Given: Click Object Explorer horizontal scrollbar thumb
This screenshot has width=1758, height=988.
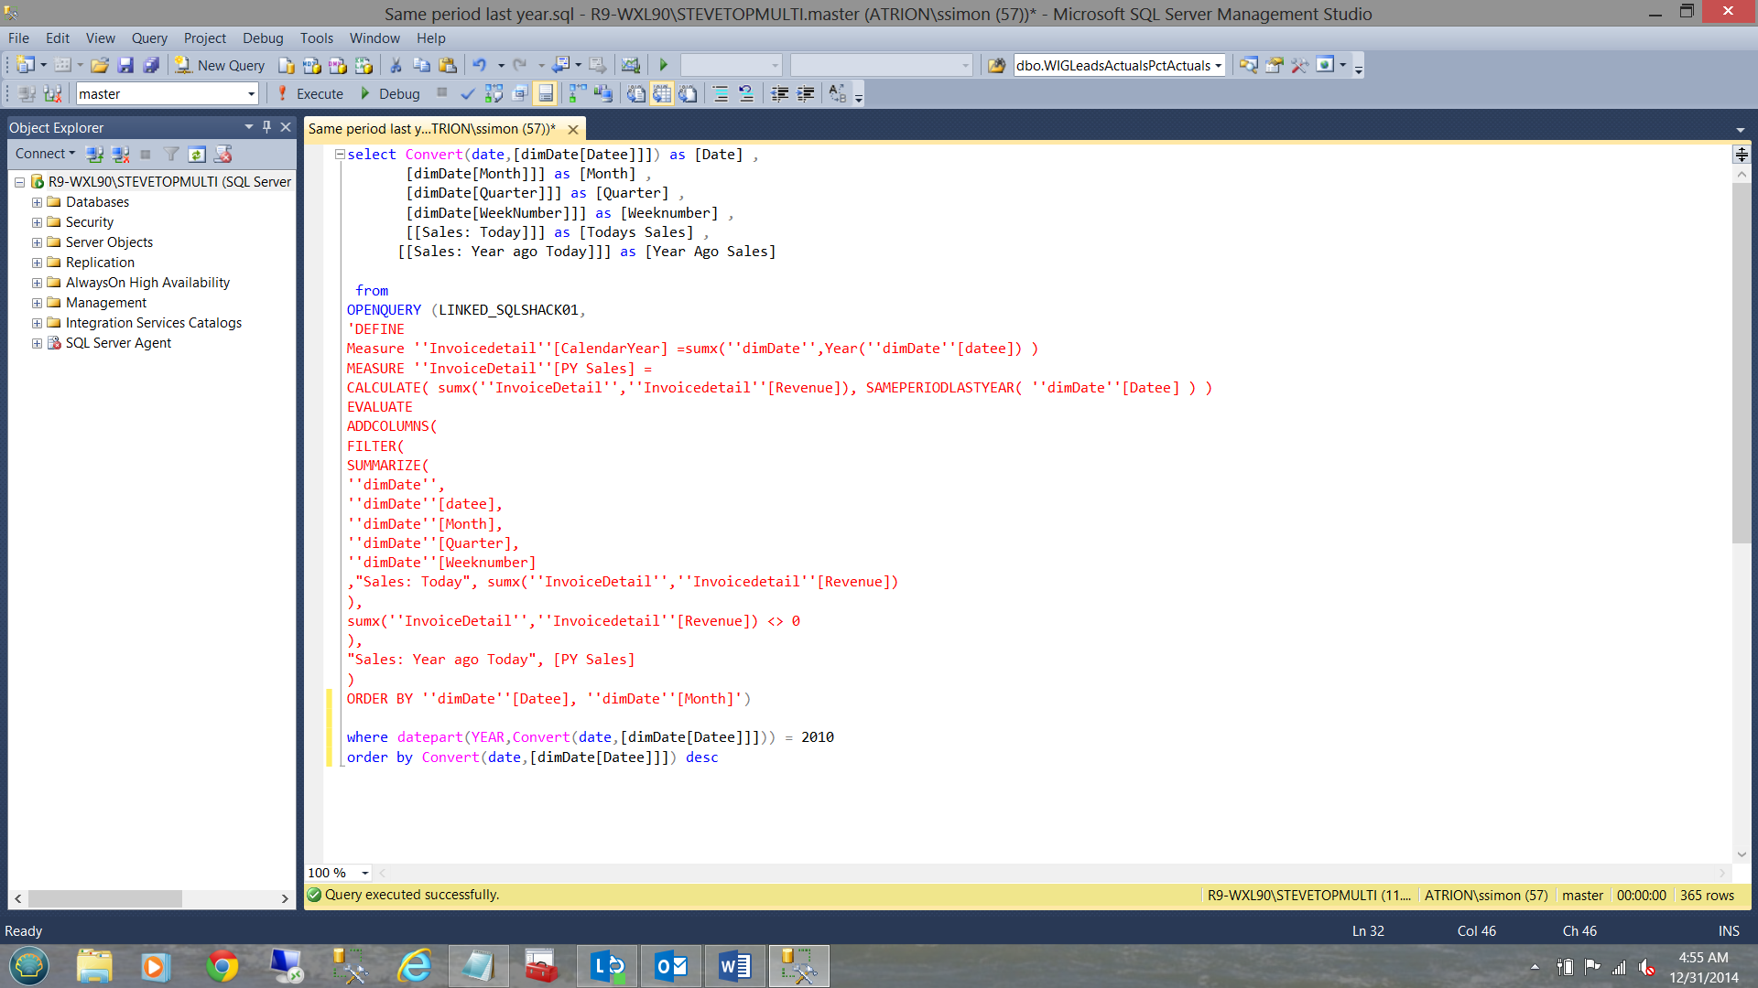Looking at the screenshot, I should pyautogui.click(x=105, y=898).
